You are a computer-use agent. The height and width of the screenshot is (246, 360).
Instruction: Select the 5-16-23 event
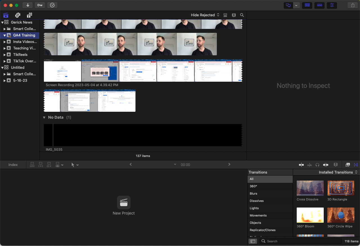pyautogui.click(x=20, y=81)
